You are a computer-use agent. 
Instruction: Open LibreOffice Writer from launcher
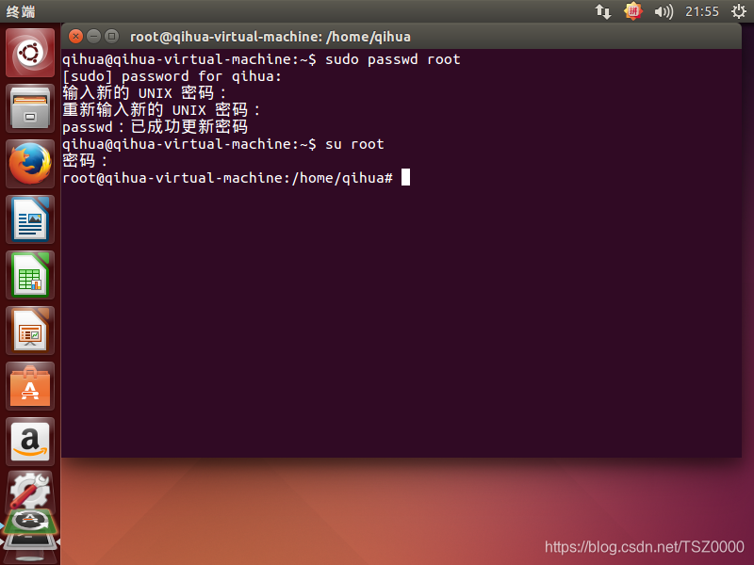tap(30, 219)
